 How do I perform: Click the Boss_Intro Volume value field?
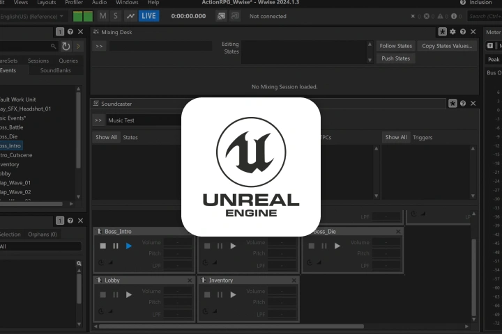click(178, 242)
